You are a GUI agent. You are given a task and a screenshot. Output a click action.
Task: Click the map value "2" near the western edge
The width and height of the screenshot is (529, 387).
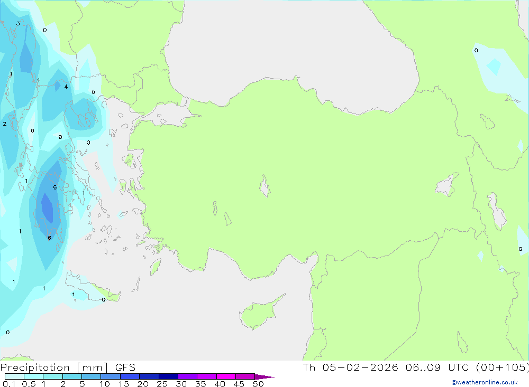pyautogui.click(x=5, y=124)
